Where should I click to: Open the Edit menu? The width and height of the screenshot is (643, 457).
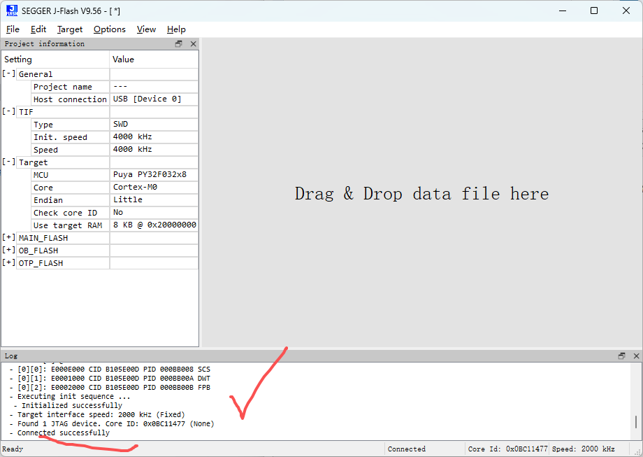coord(38,29)
